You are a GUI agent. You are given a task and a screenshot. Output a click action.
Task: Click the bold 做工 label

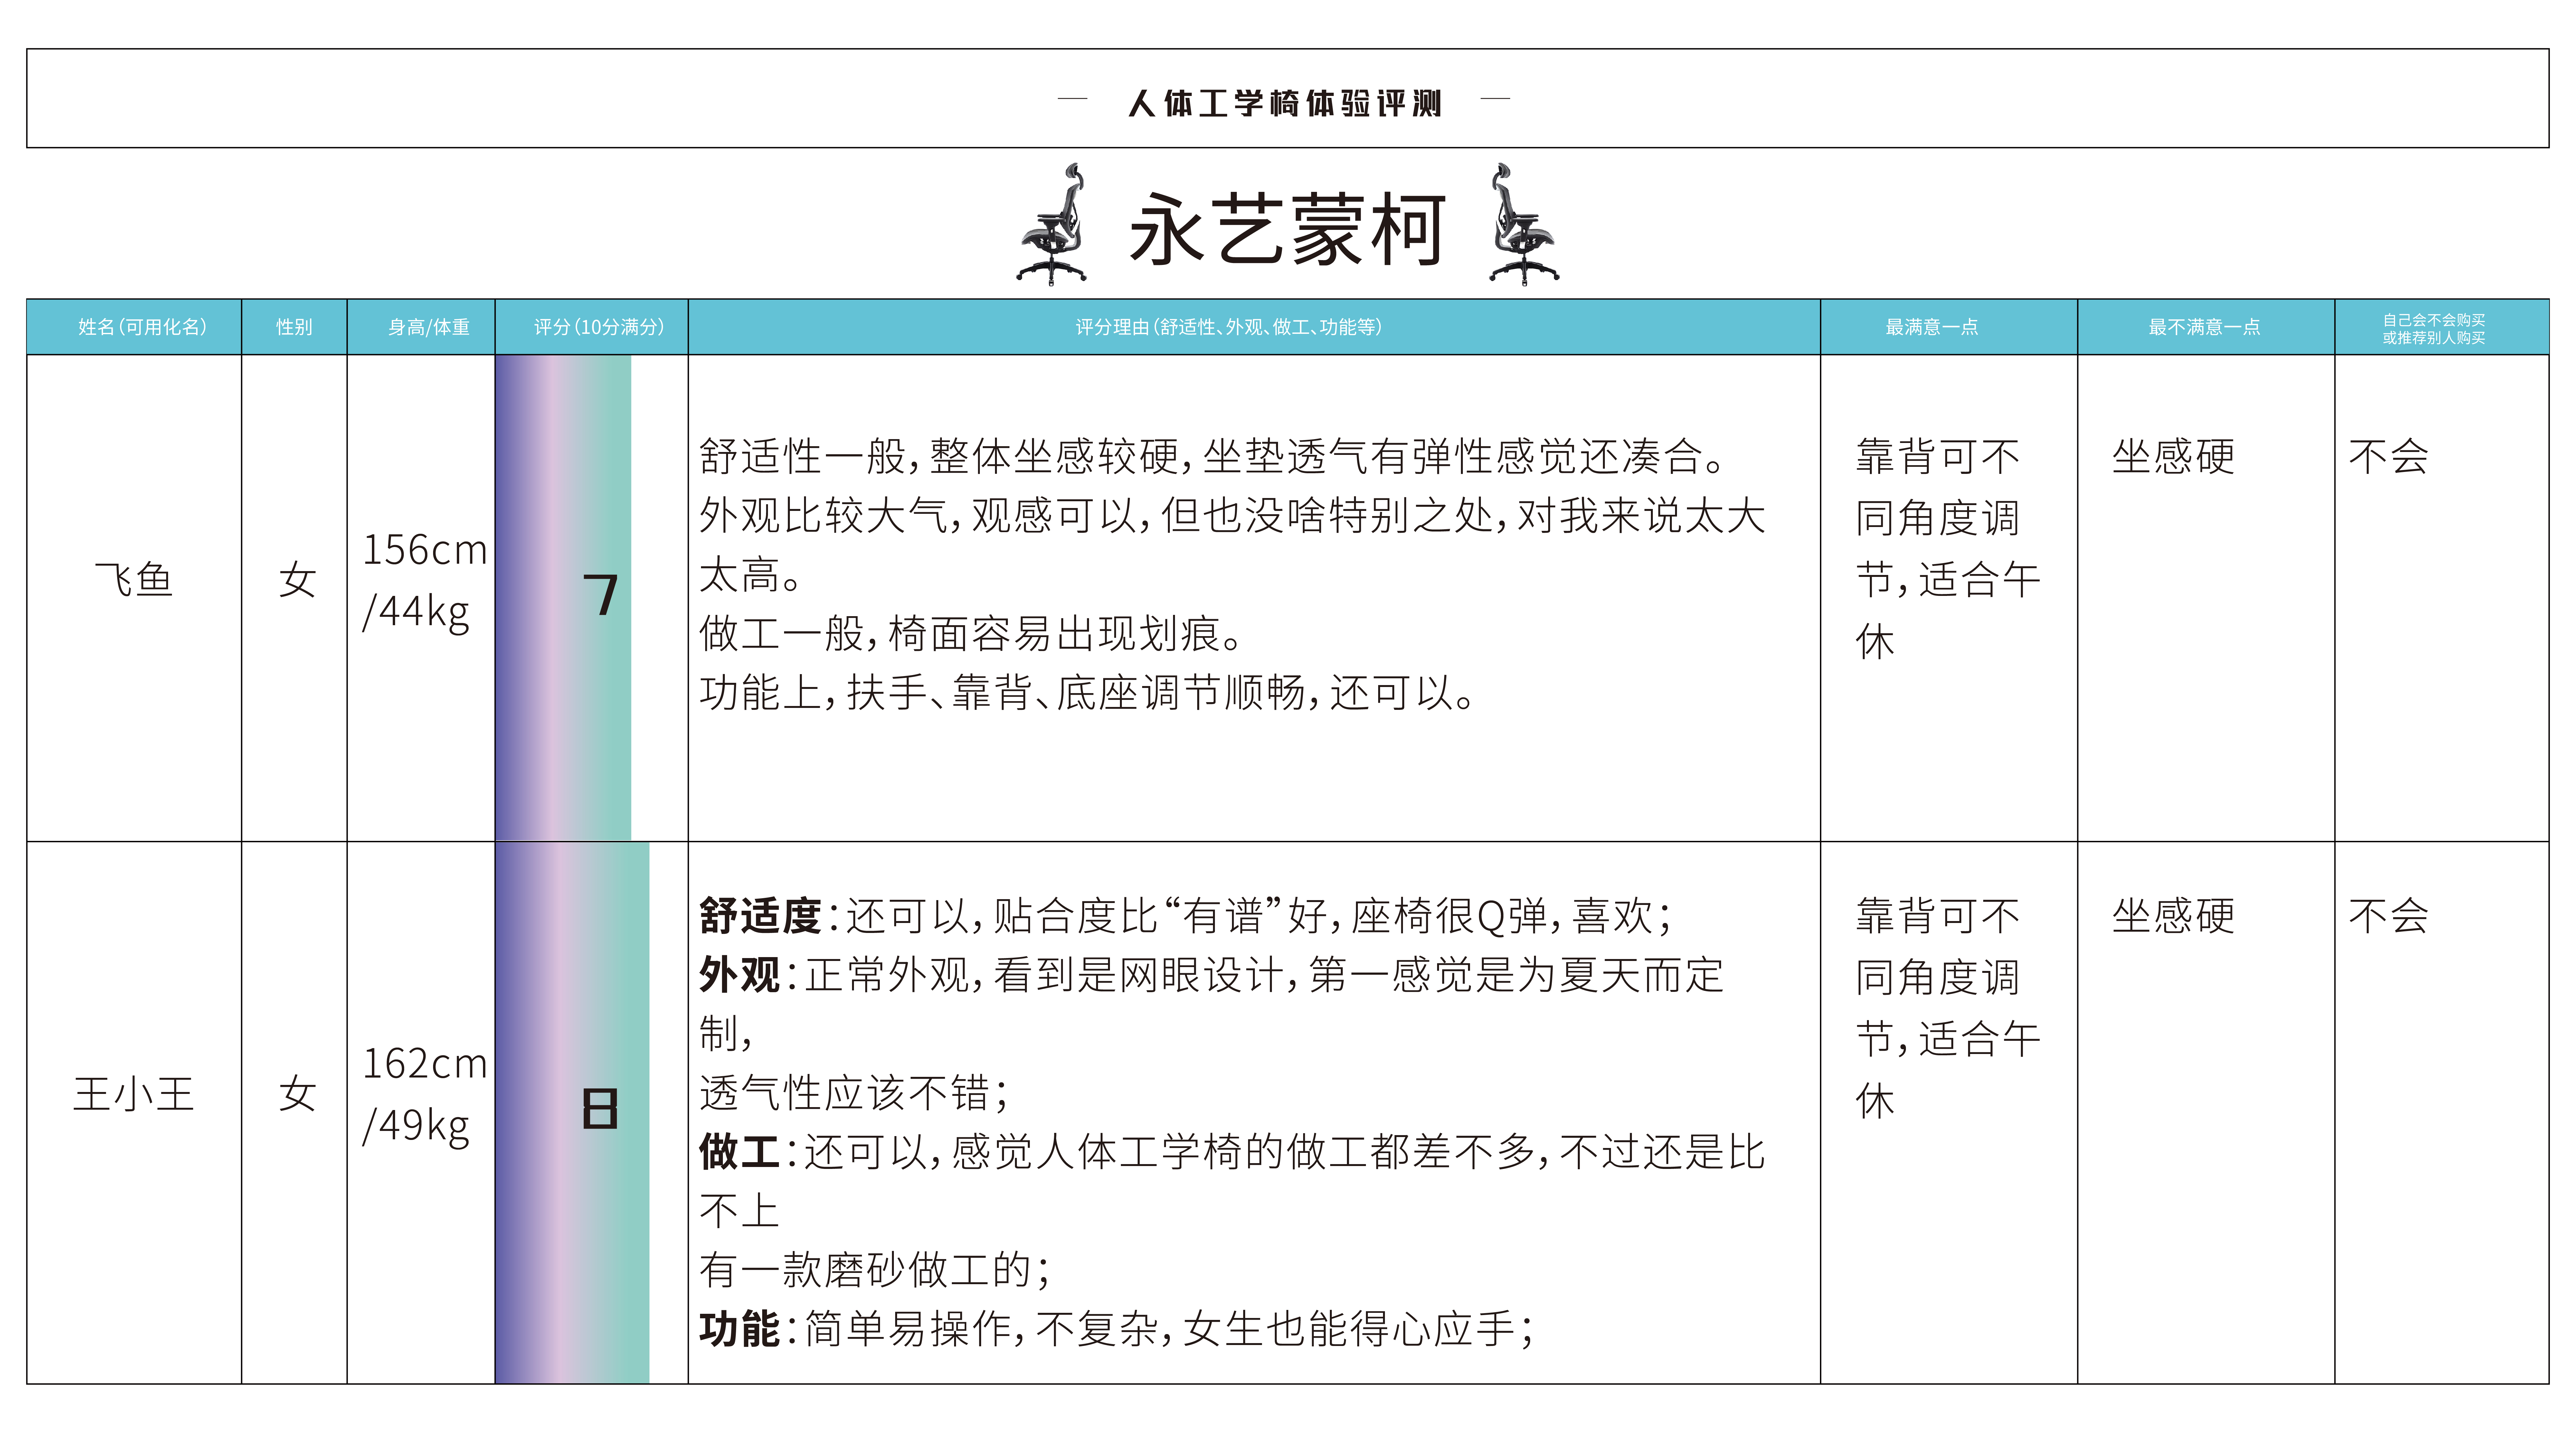[739, 1152]
